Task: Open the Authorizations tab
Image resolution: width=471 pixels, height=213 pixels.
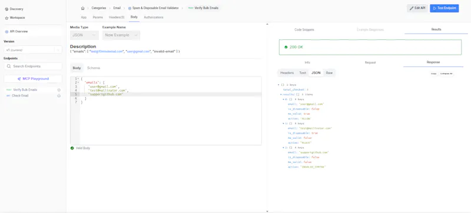Action: point(154,18)
